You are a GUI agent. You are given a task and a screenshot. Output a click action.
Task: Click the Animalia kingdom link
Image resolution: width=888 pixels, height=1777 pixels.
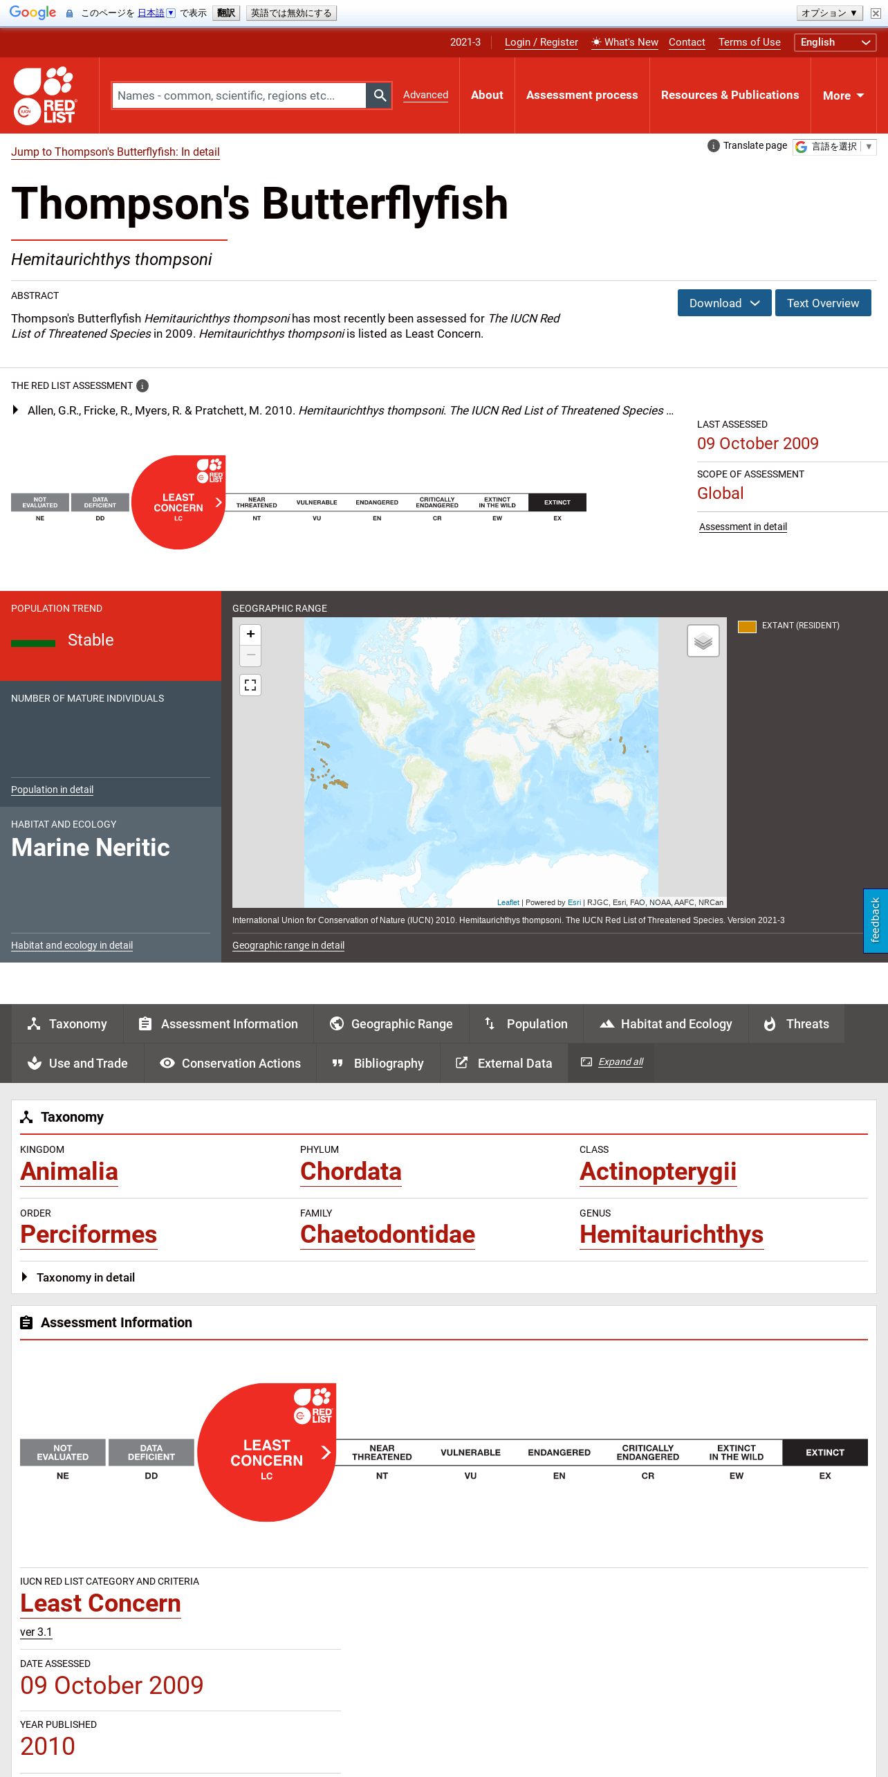[x=69, y=1172]
